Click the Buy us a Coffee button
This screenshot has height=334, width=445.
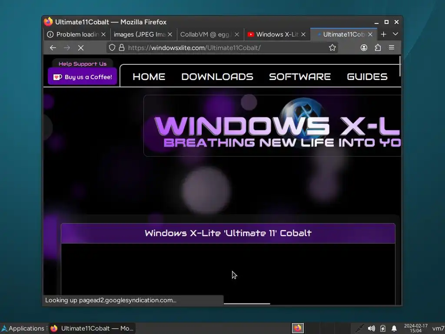[82, 77]
